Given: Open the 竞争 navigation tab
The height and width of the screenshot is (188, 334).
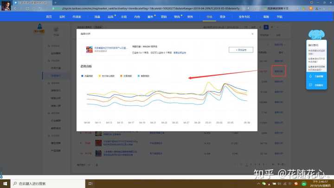Looking at the screenshot, I should pyautogui.click(x=223, y=16).
